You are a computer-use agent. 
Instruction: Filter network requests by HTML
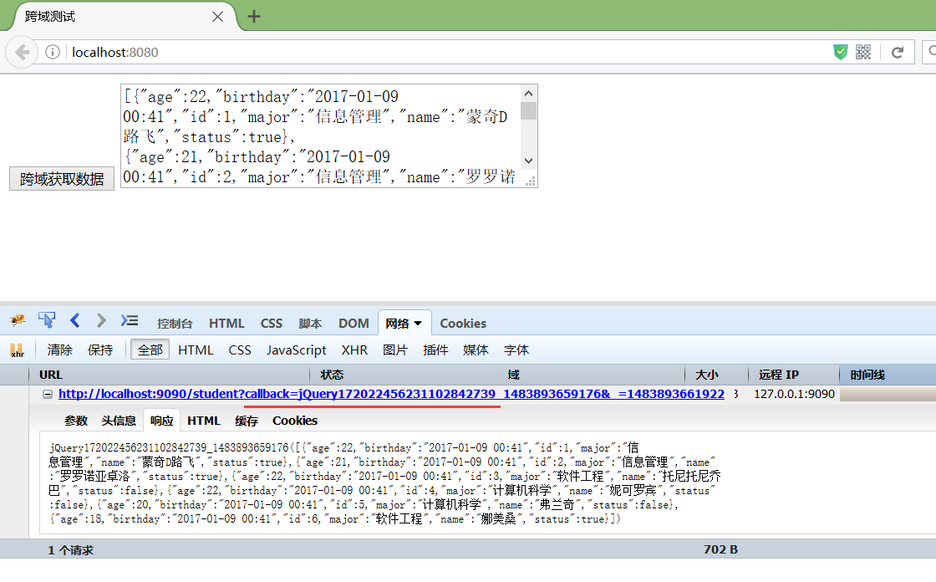(196, 350)
